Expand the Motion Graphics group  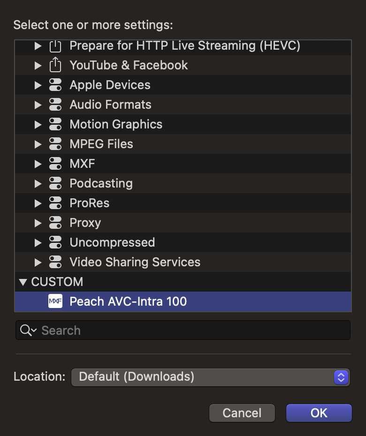(38, 125)
